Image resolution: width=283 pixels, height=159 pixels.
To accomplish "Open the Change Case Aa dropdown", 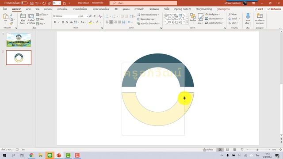I will 83,22.
